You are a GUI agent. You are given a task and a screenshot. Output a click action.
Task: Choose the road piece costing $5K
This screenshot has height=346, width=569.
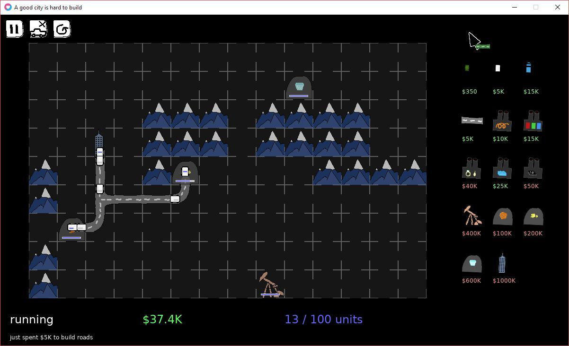[472, 121]
